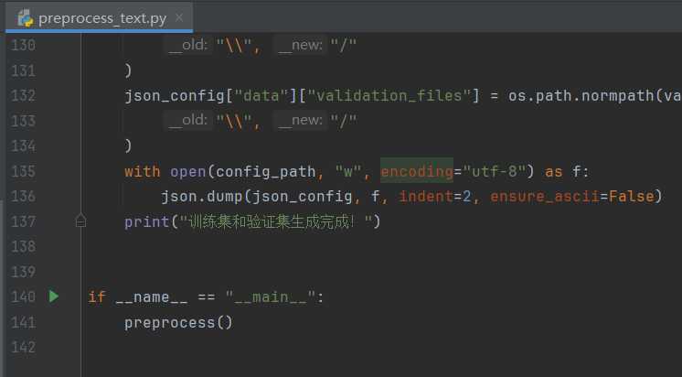Image resolution: width=682 pixels, height=377 pixels.
Task: Click the "with" keyword on line 135
Action: (143, 171)
